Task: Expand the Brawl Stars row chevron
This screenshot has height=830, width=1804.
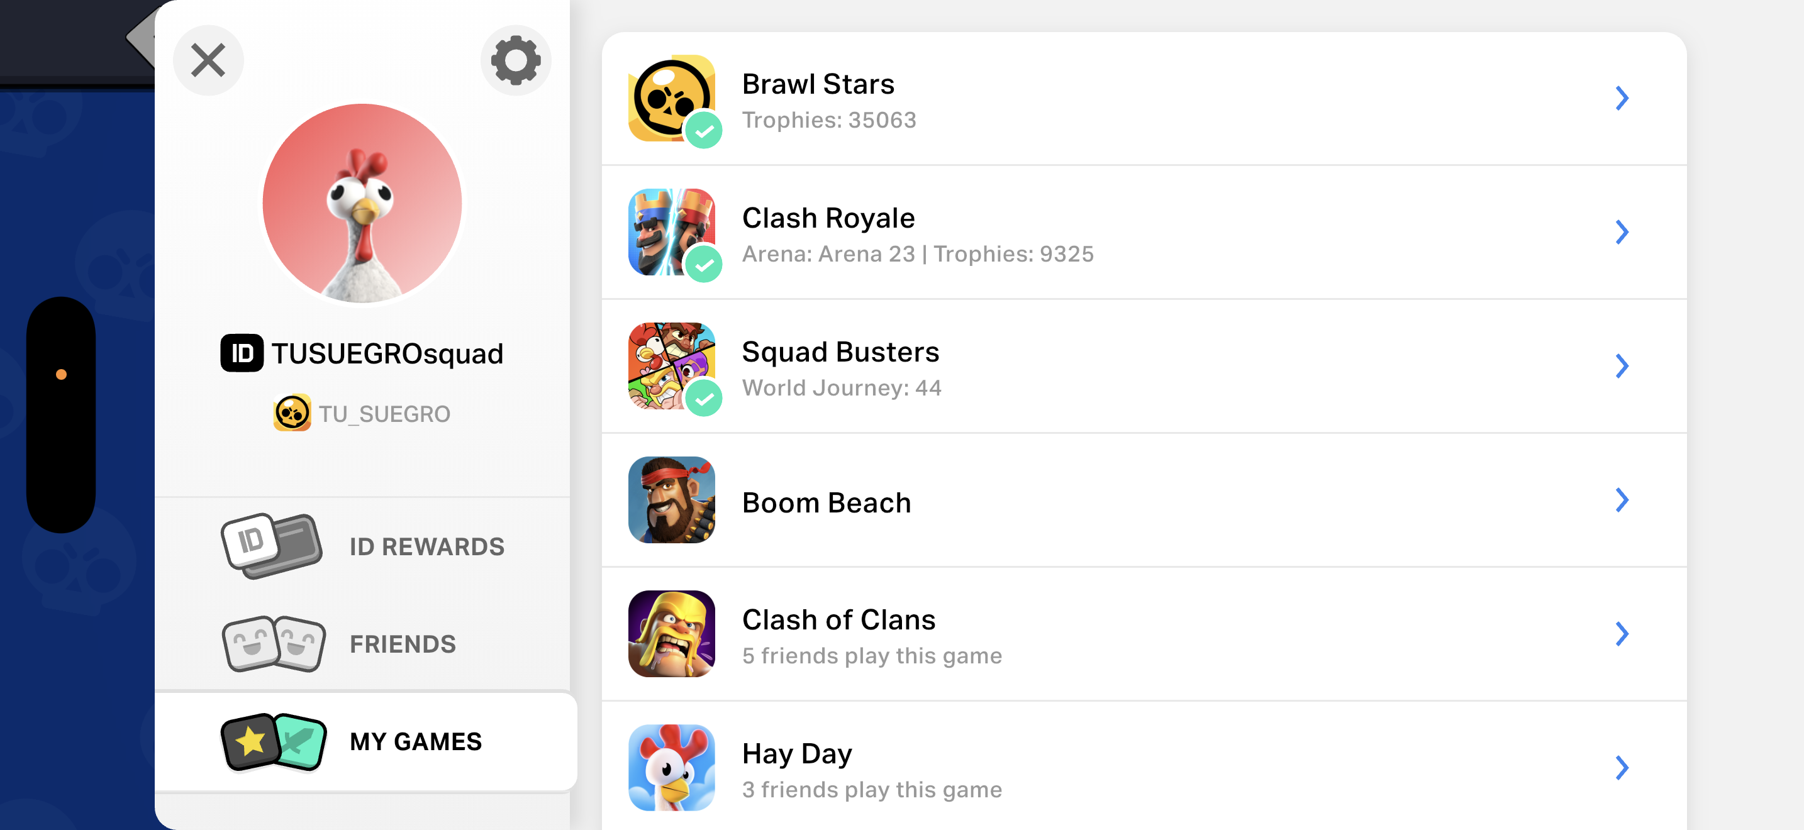Action: (1622, 98)
